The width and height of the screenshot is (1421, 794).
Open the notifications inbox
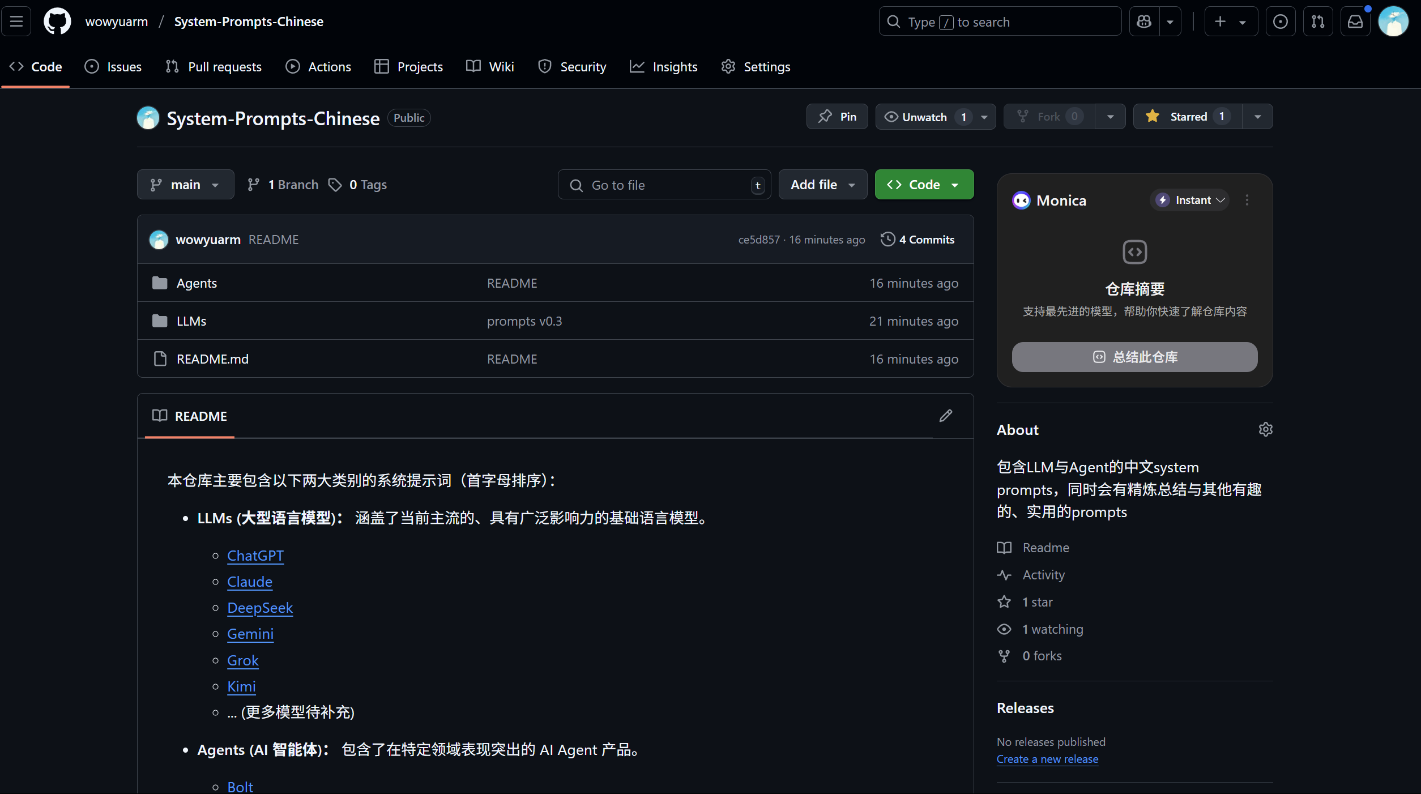[x=1355, y=22]
